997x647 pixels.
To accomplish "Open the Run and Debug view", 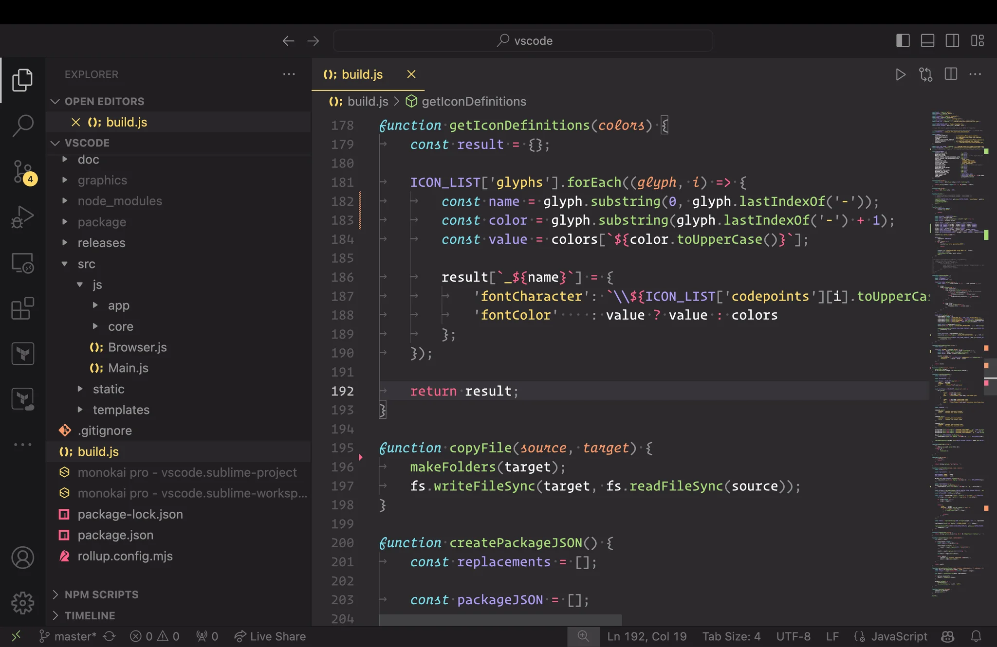I will (x=22, y=217).
